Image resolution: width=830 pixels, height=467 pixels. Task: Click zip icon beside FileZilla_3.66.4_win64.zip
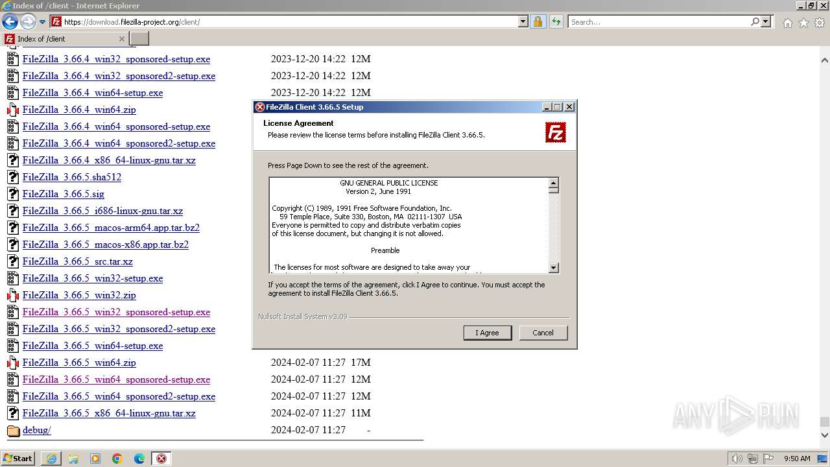[x=13, y=110]
